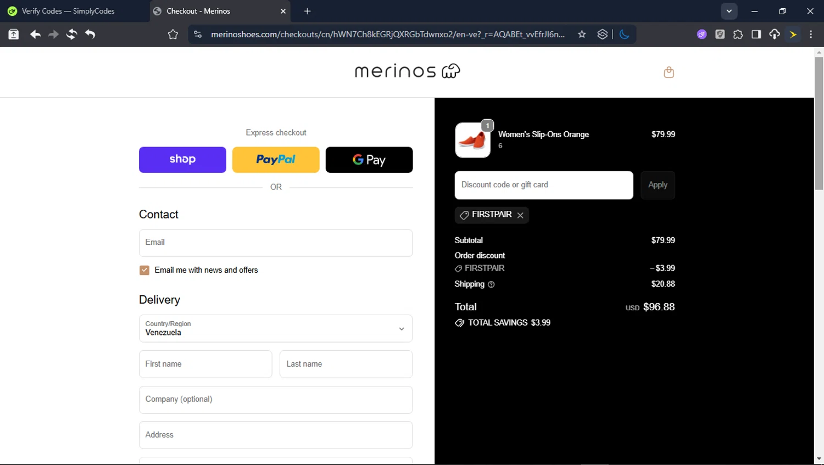Click the TOTAL SAVINGS $3.99 text
This screenshot has width=824, height=465.
[509, 323]
